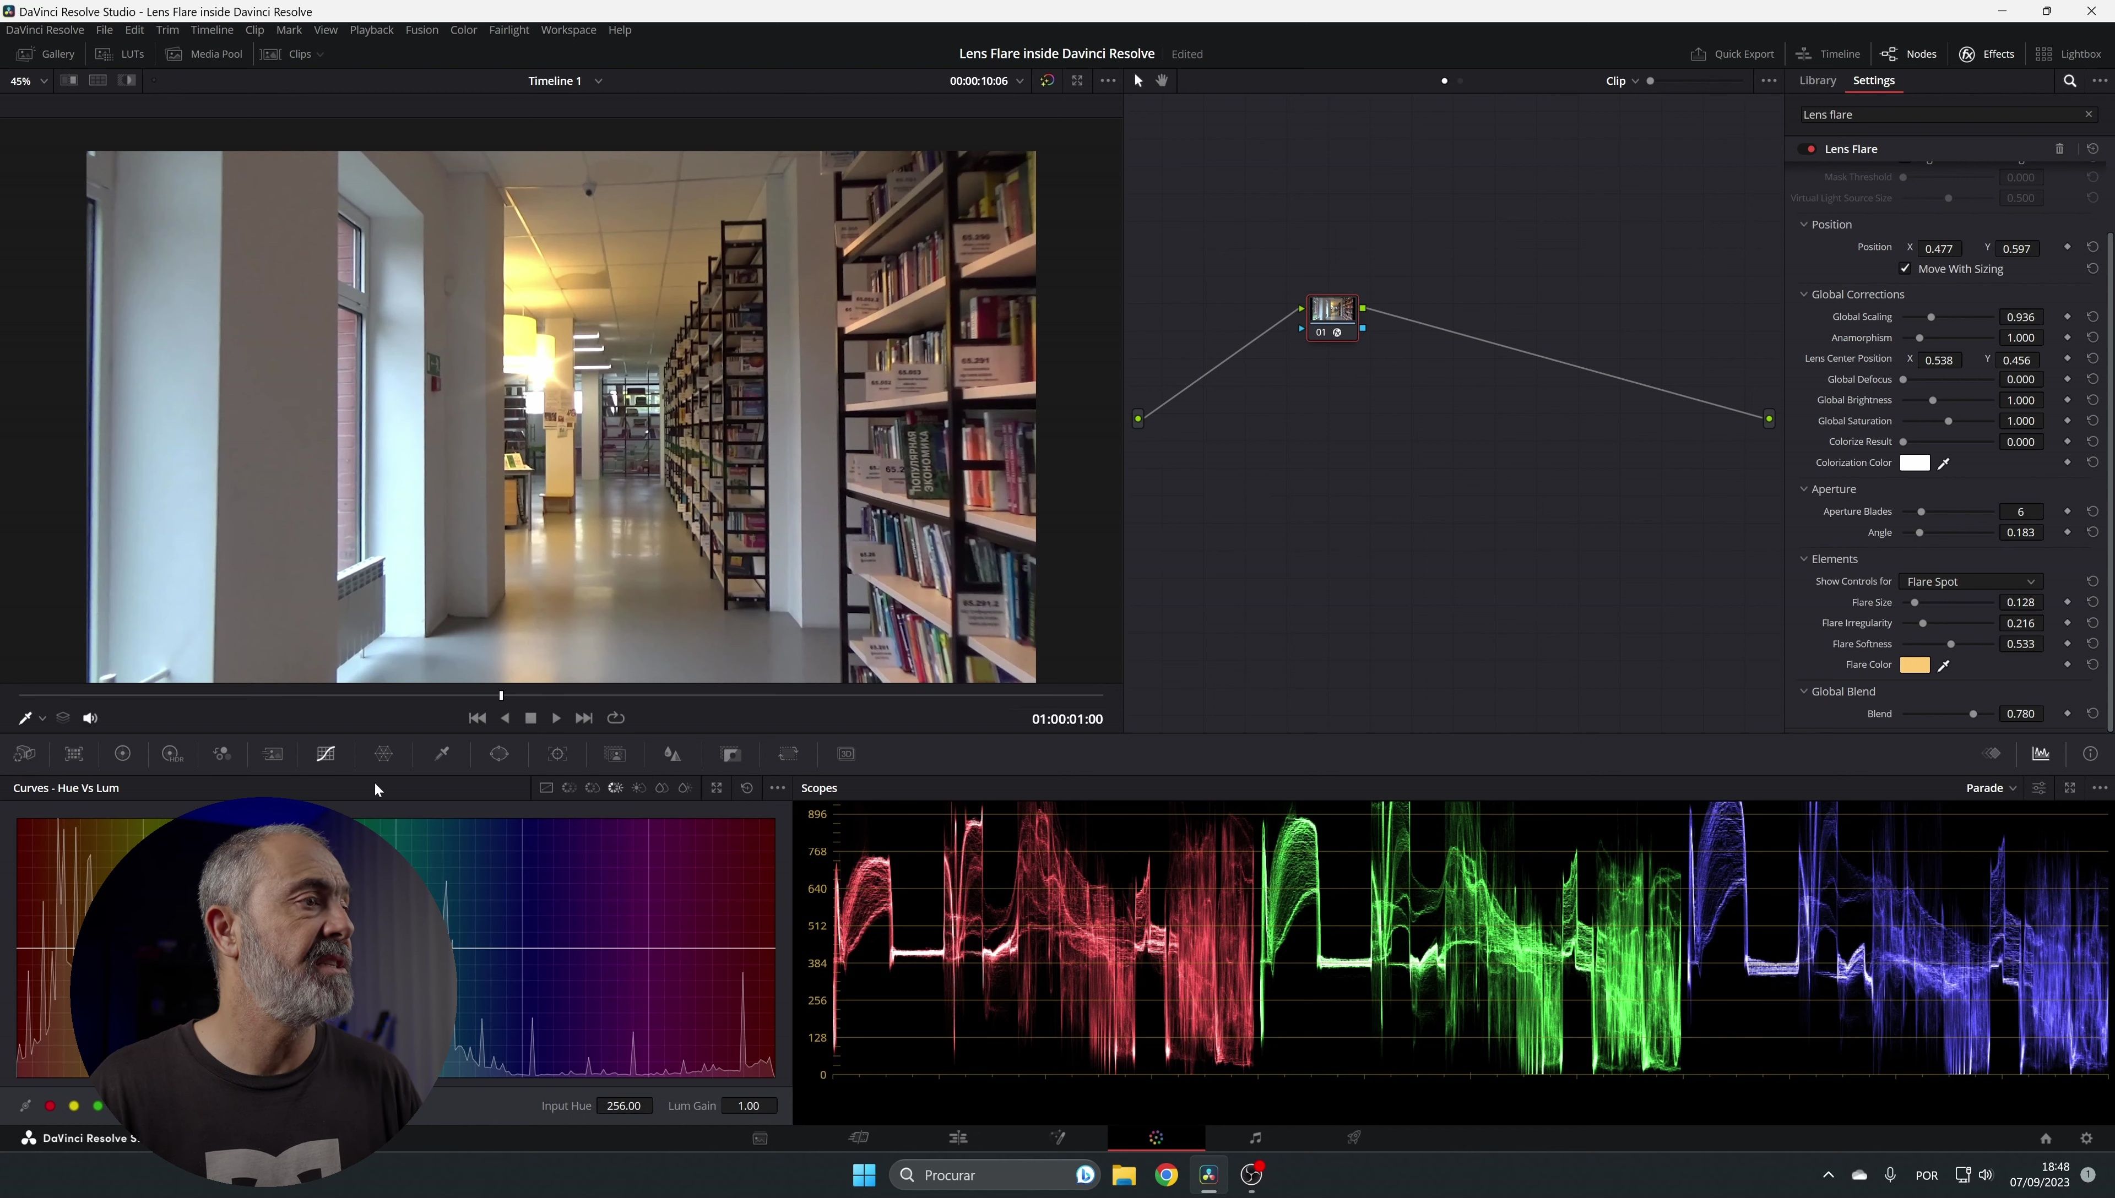Toggle the Nodes panel button
The width and height of the screenshot is (2115, 1198).
tap(1908, 55)
